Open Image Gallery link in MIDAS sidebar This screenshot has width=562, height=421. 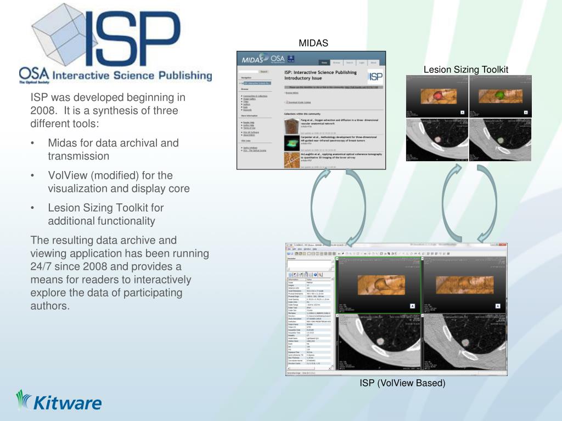point(250,99)
